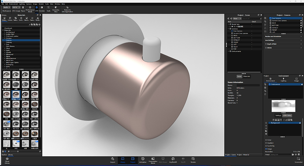304x166 pixels.
Task: Click the HDRI Editor button
Action: click(x=287, y=116)
